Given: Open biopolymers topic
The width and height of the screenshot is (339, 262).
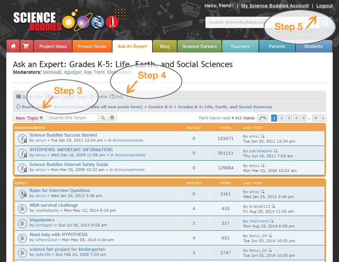Looking at the screenshot, I should [42, 220].
